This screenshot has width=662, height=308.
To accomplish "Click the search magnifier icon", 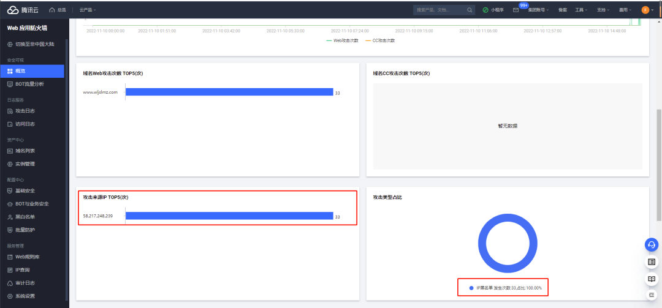I will pos(470,10).
